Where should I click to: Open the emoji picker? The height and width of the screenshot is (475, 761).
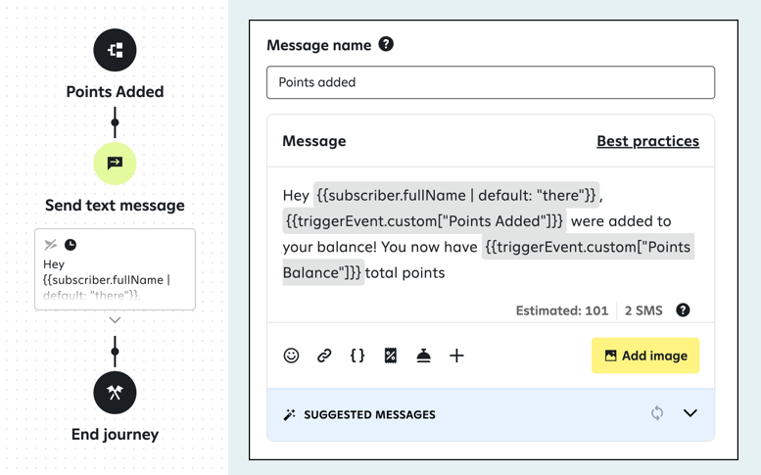291,356
